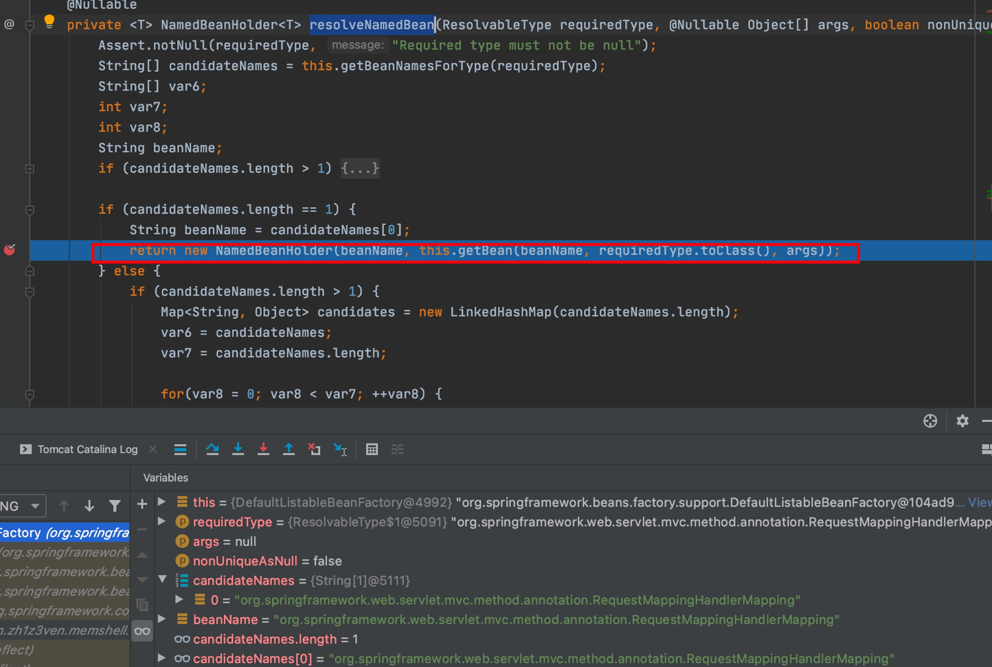Open the Evaluate Expression calculator icon

click(x=372, y=449)
